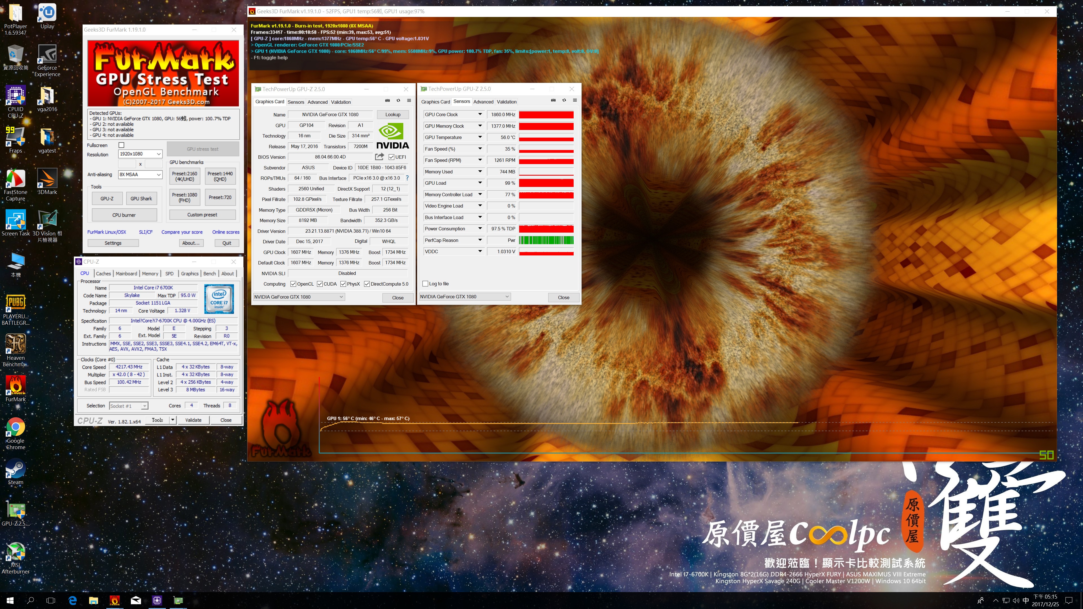1083x609 pixels.
Task: Open hamburger menu in GPU-Z Sensors window
Action: tap(575, 100)
